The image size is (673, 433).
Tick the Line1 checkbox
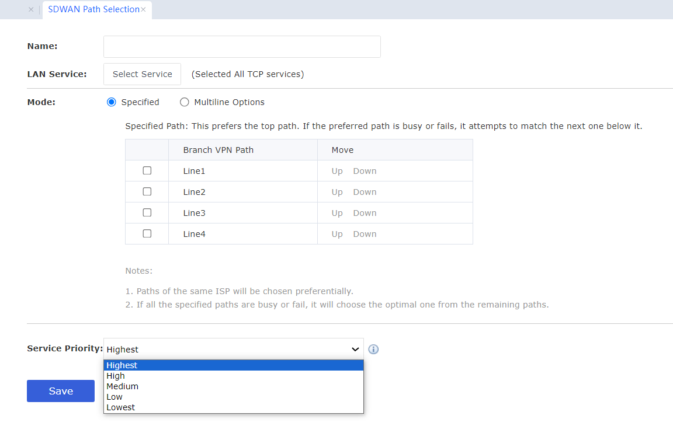[147, 171]
